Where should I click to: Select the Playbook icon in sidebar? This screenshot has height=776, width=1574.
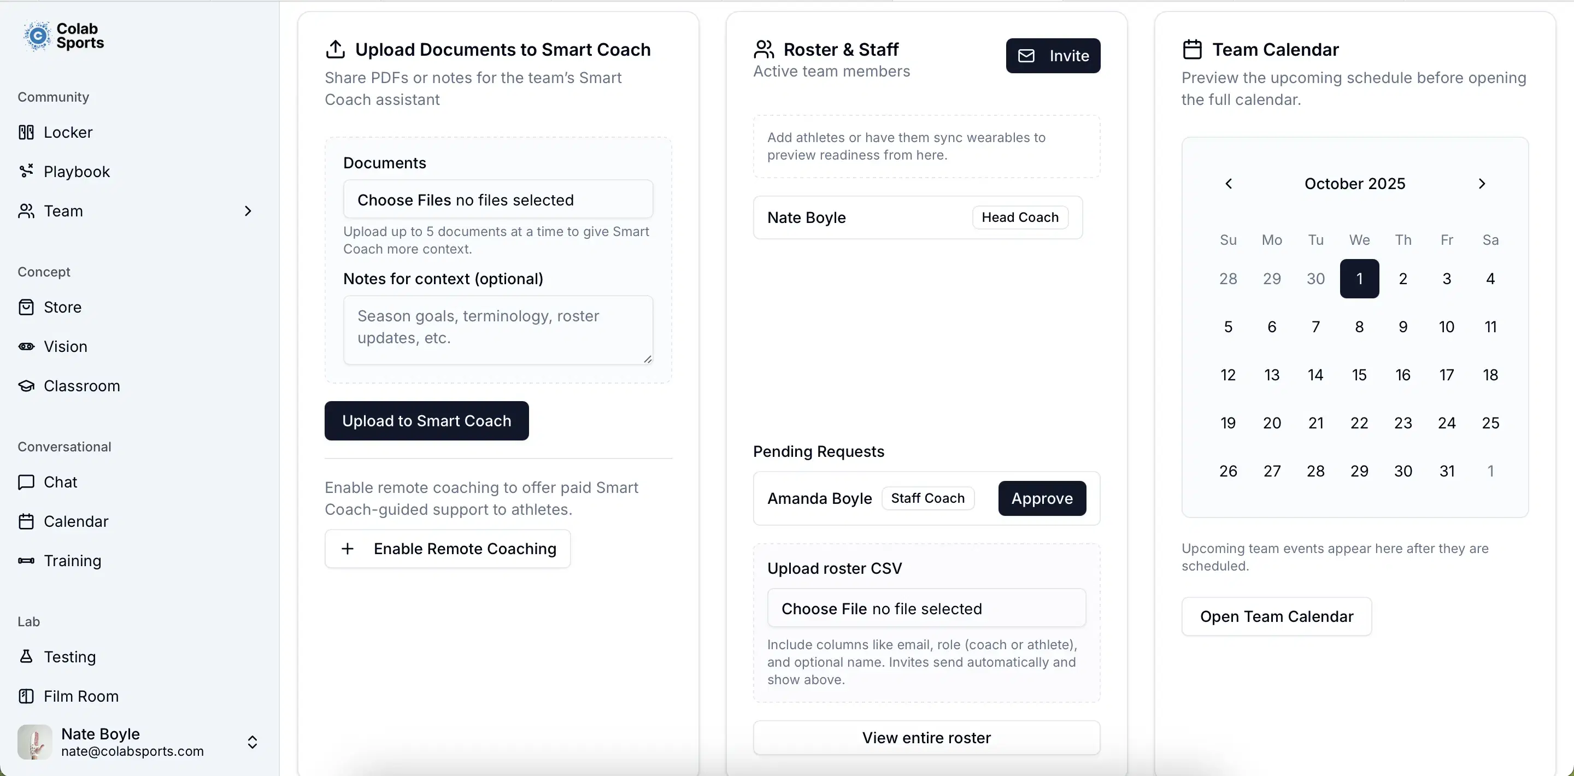pos(27,171)
